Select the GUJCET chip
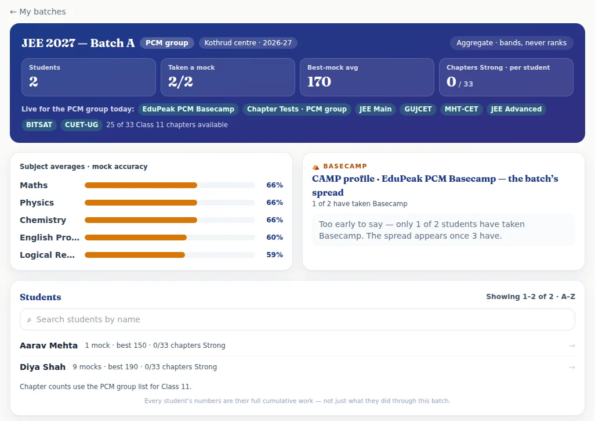Viewport: 595px width, 421px height. [x=418, y=109]
